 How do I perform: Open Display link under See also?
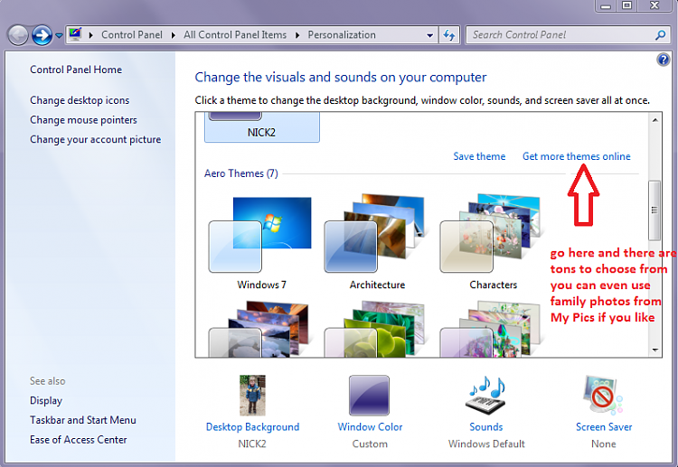point(46,401)
